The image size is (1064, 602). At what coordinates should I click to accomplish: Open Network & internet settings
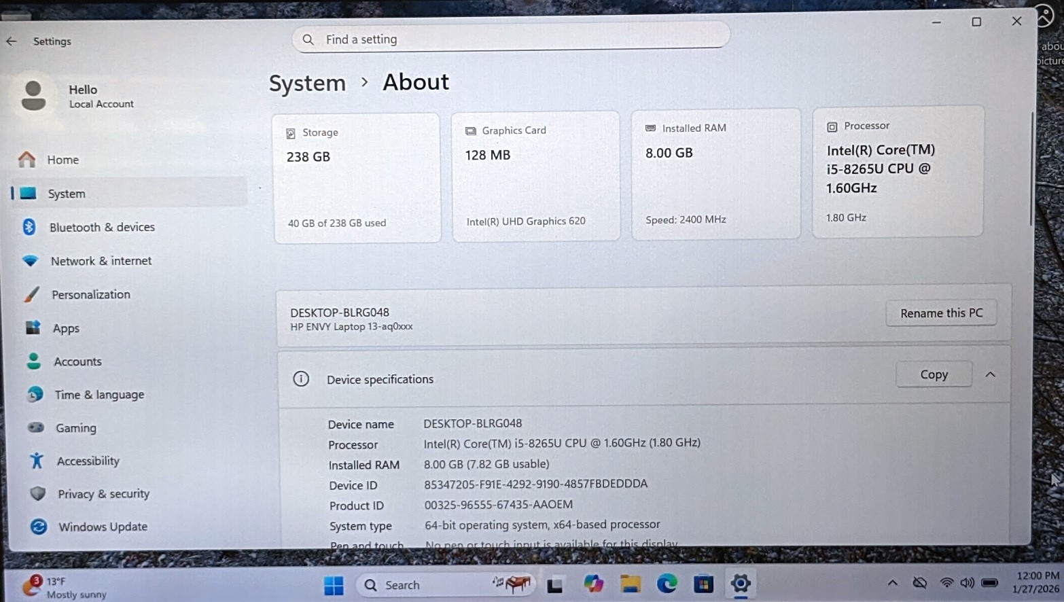point(129,261)
